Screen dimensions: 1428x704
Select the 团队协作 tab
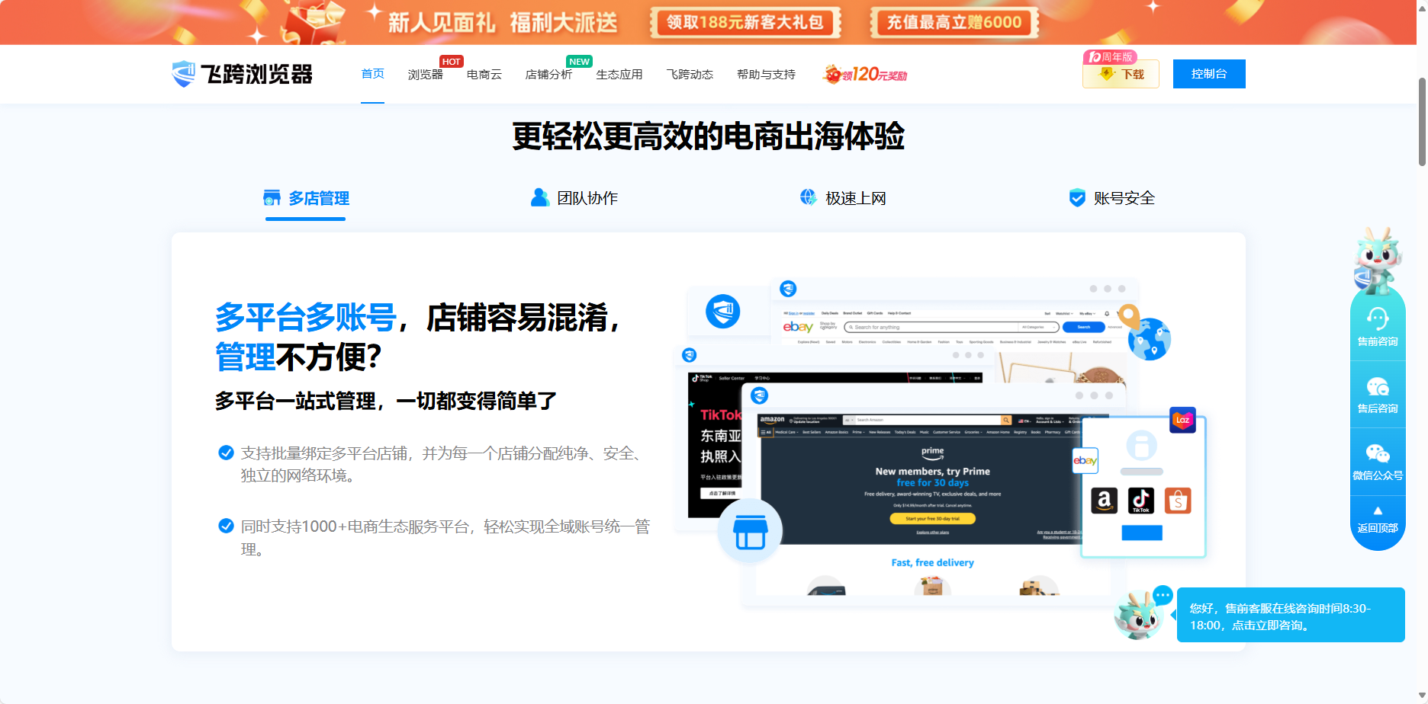tap(574, 198)
